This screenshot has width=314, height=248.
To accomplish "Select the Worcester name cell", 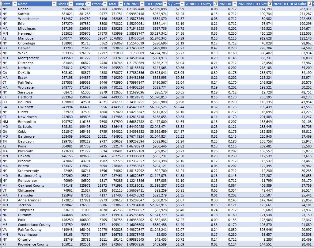I will coord(37,88).
